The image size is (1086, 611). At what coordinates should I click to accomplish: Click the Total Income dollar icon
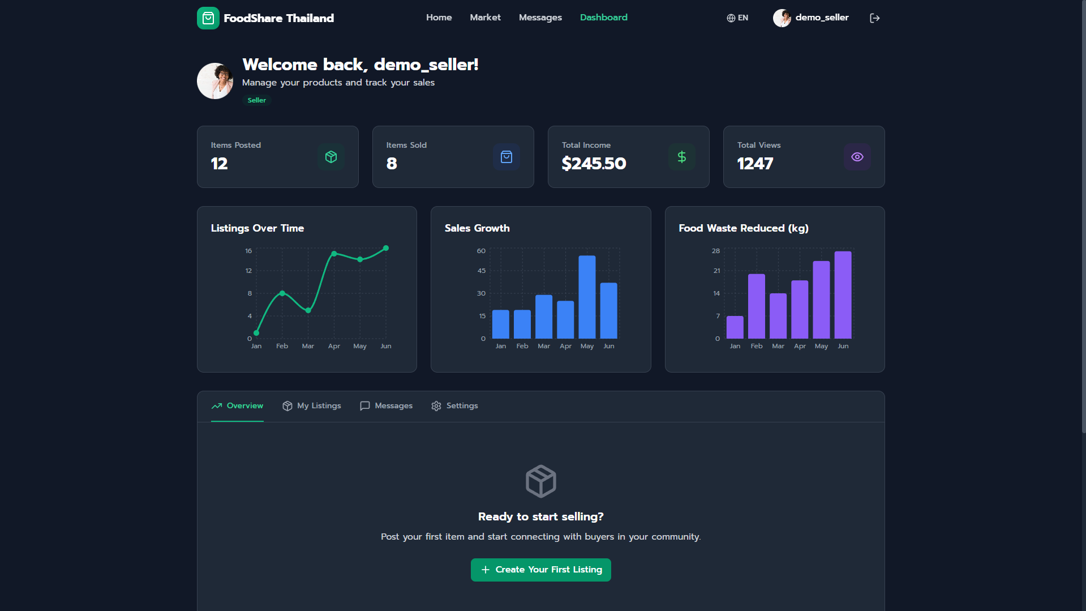coord(681,157)
